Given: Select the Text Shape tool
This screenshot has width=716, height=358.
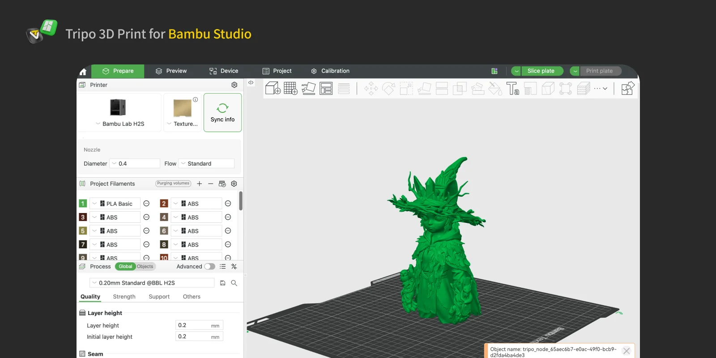Looking at the screenshot, I should 512,88.
